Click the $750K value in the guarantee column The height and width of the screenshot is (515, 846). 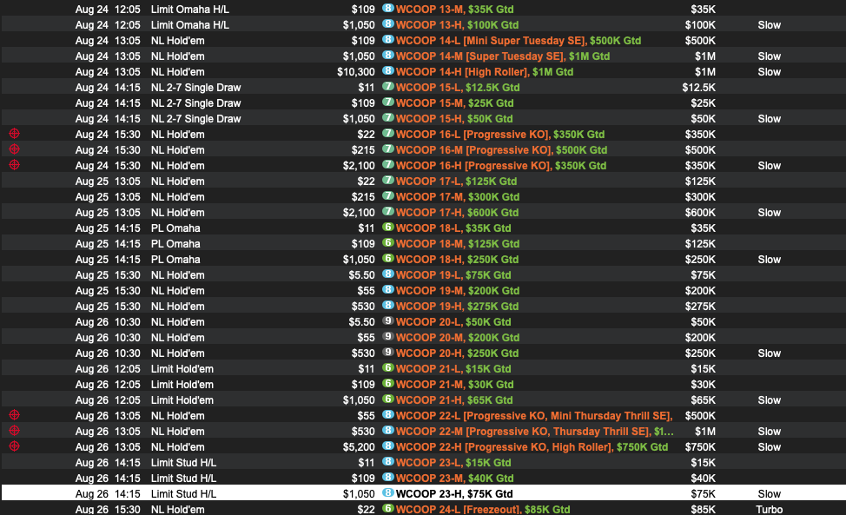(x=700, y=447)
